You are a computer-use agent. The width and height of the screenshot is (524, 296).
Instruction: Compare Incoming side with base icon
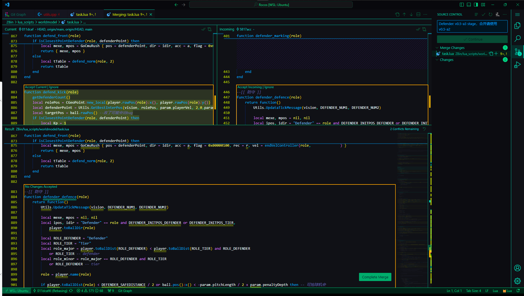tap(424, 29)
